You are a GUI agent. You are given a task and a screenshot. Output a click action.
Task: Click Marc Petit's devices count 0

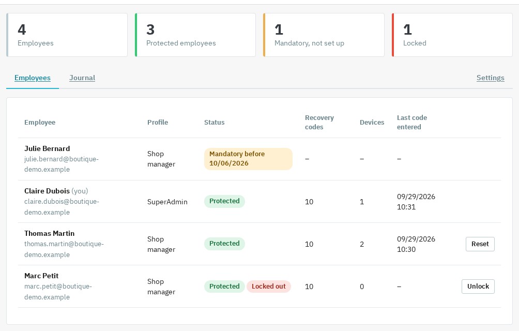[x=362, y=287]
